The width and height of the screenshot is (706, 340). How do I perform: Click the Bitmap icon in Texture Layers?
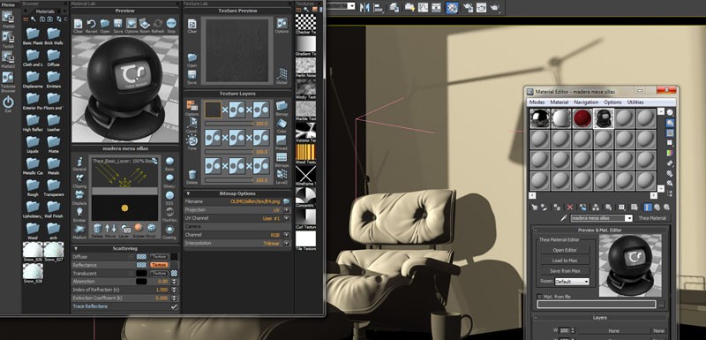click(282, 106)
